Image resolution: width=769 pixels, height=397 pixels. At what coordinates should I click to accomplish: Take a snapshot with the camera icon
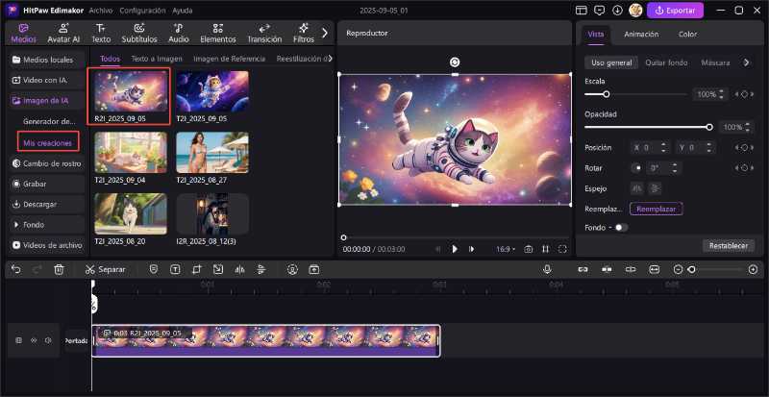tap(528, 248)
